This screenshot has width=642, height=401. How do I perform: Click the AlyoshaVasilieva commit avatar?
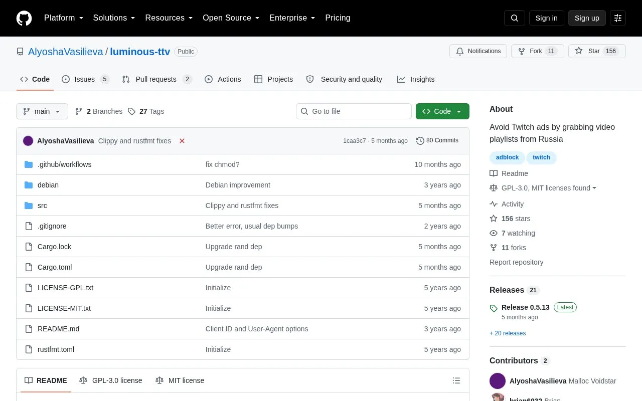tap(28, 141)
